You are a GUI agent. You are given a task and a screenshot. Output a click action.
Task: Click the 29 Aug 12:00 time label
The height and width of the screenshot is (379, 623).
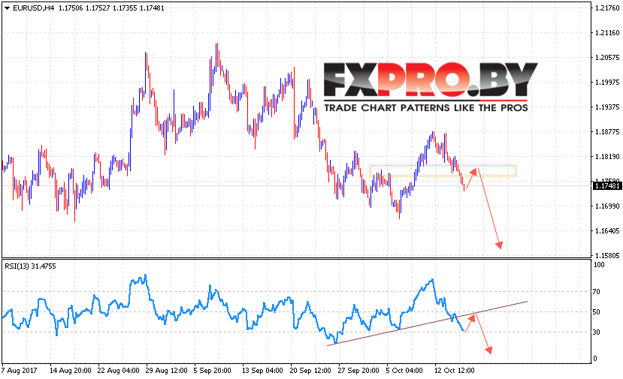pyautogui.click(x=167, y=371)
